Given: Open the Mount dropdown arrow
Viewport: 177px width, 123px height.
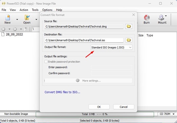Looking at the screenshot, I should click(166, 16).
